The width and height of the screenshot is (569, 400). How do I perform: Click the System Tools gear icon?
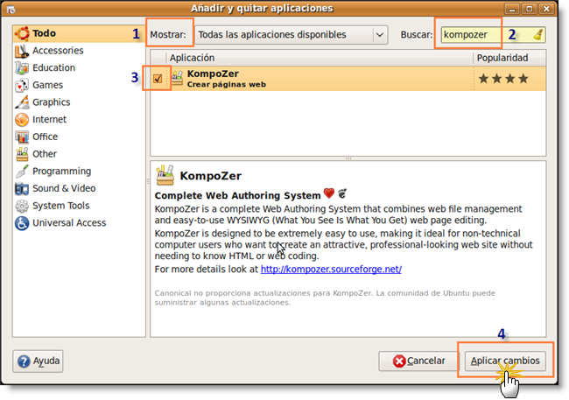click(x=22, y=206)
